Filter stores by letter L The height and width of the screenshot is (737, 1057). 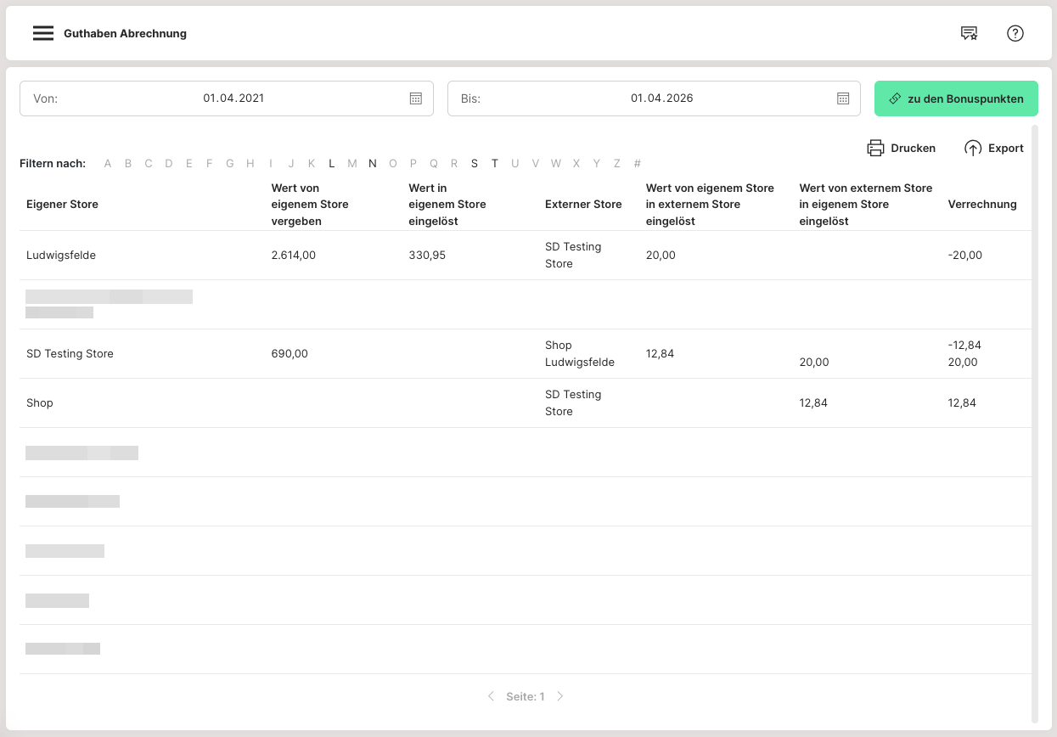tap(332, 164)
